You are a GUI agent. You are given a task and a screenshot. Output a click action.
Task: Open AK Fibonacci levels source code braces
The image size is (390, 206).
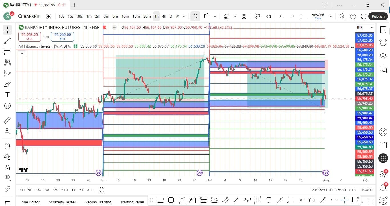click(x=76, y=46)
